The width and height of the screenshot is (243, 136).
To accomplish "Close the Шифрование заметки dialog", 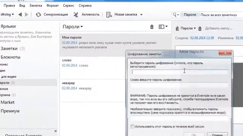I will point(225,53).
